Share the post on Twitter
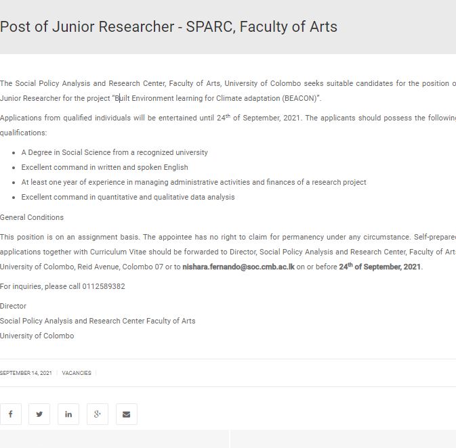The image size is (456, 448). click(x=39, y=414)
